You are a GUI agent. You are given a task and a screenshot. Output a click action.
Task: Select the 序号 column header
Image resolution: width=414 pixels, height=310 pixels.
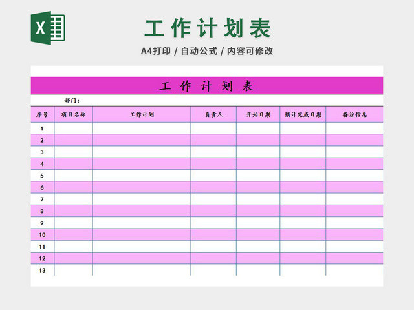tap(43, 114)
